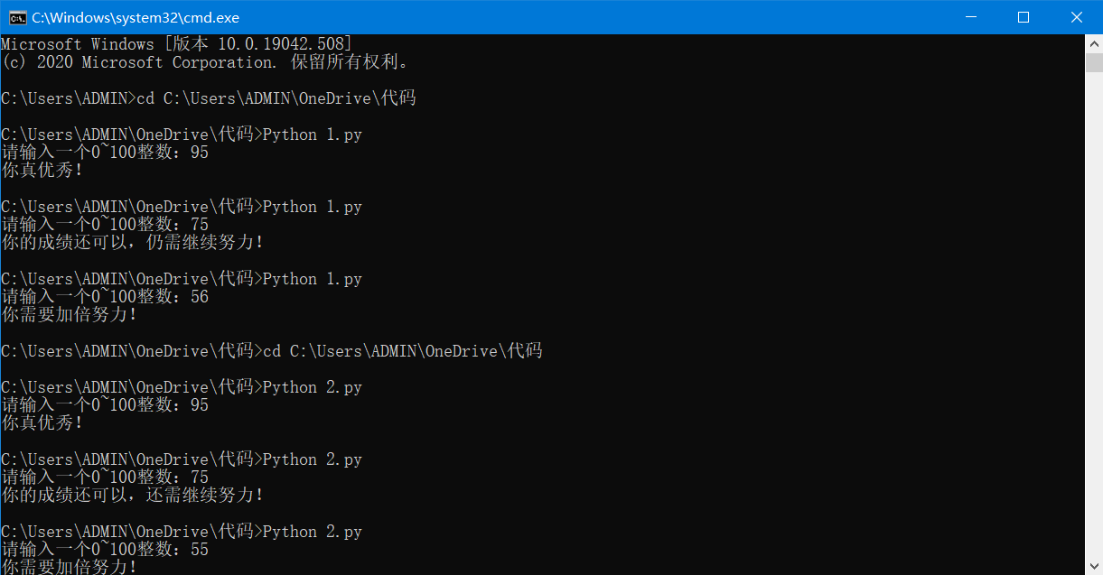Click the vertical scrollbar thumb
This screenshot has width=1103, height=575.
1094,62
